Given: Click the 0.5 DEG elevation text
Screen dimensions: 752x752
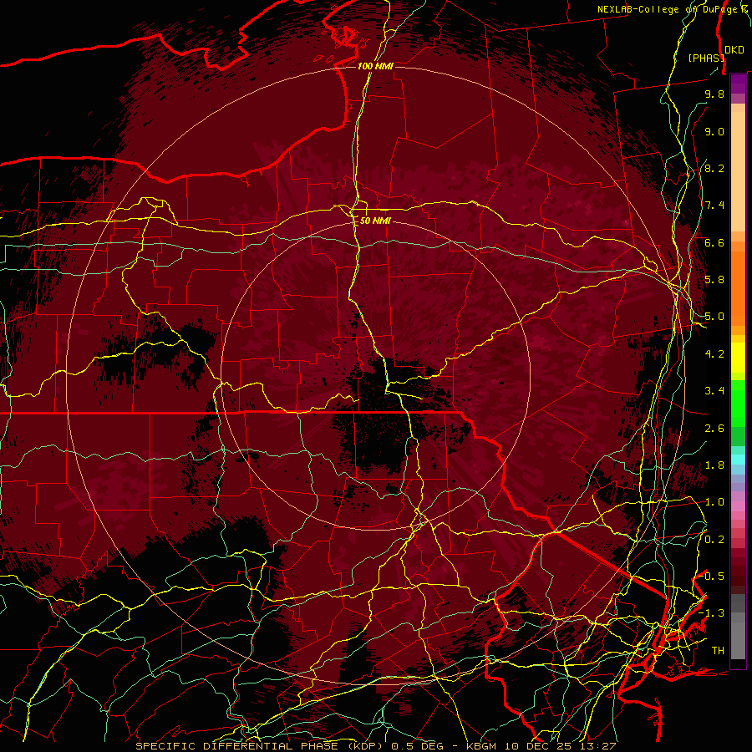Looking at the screenshot, I should [417, 746].
